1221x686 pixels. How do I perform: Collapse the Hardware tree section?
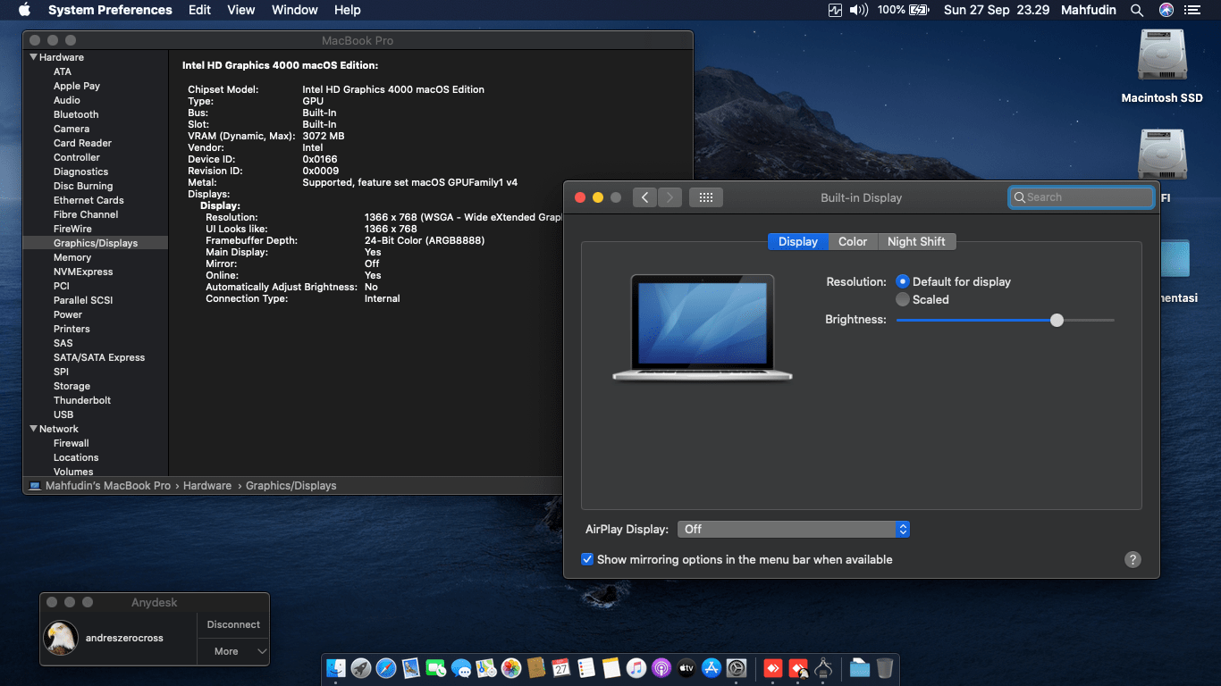(34, 57)
